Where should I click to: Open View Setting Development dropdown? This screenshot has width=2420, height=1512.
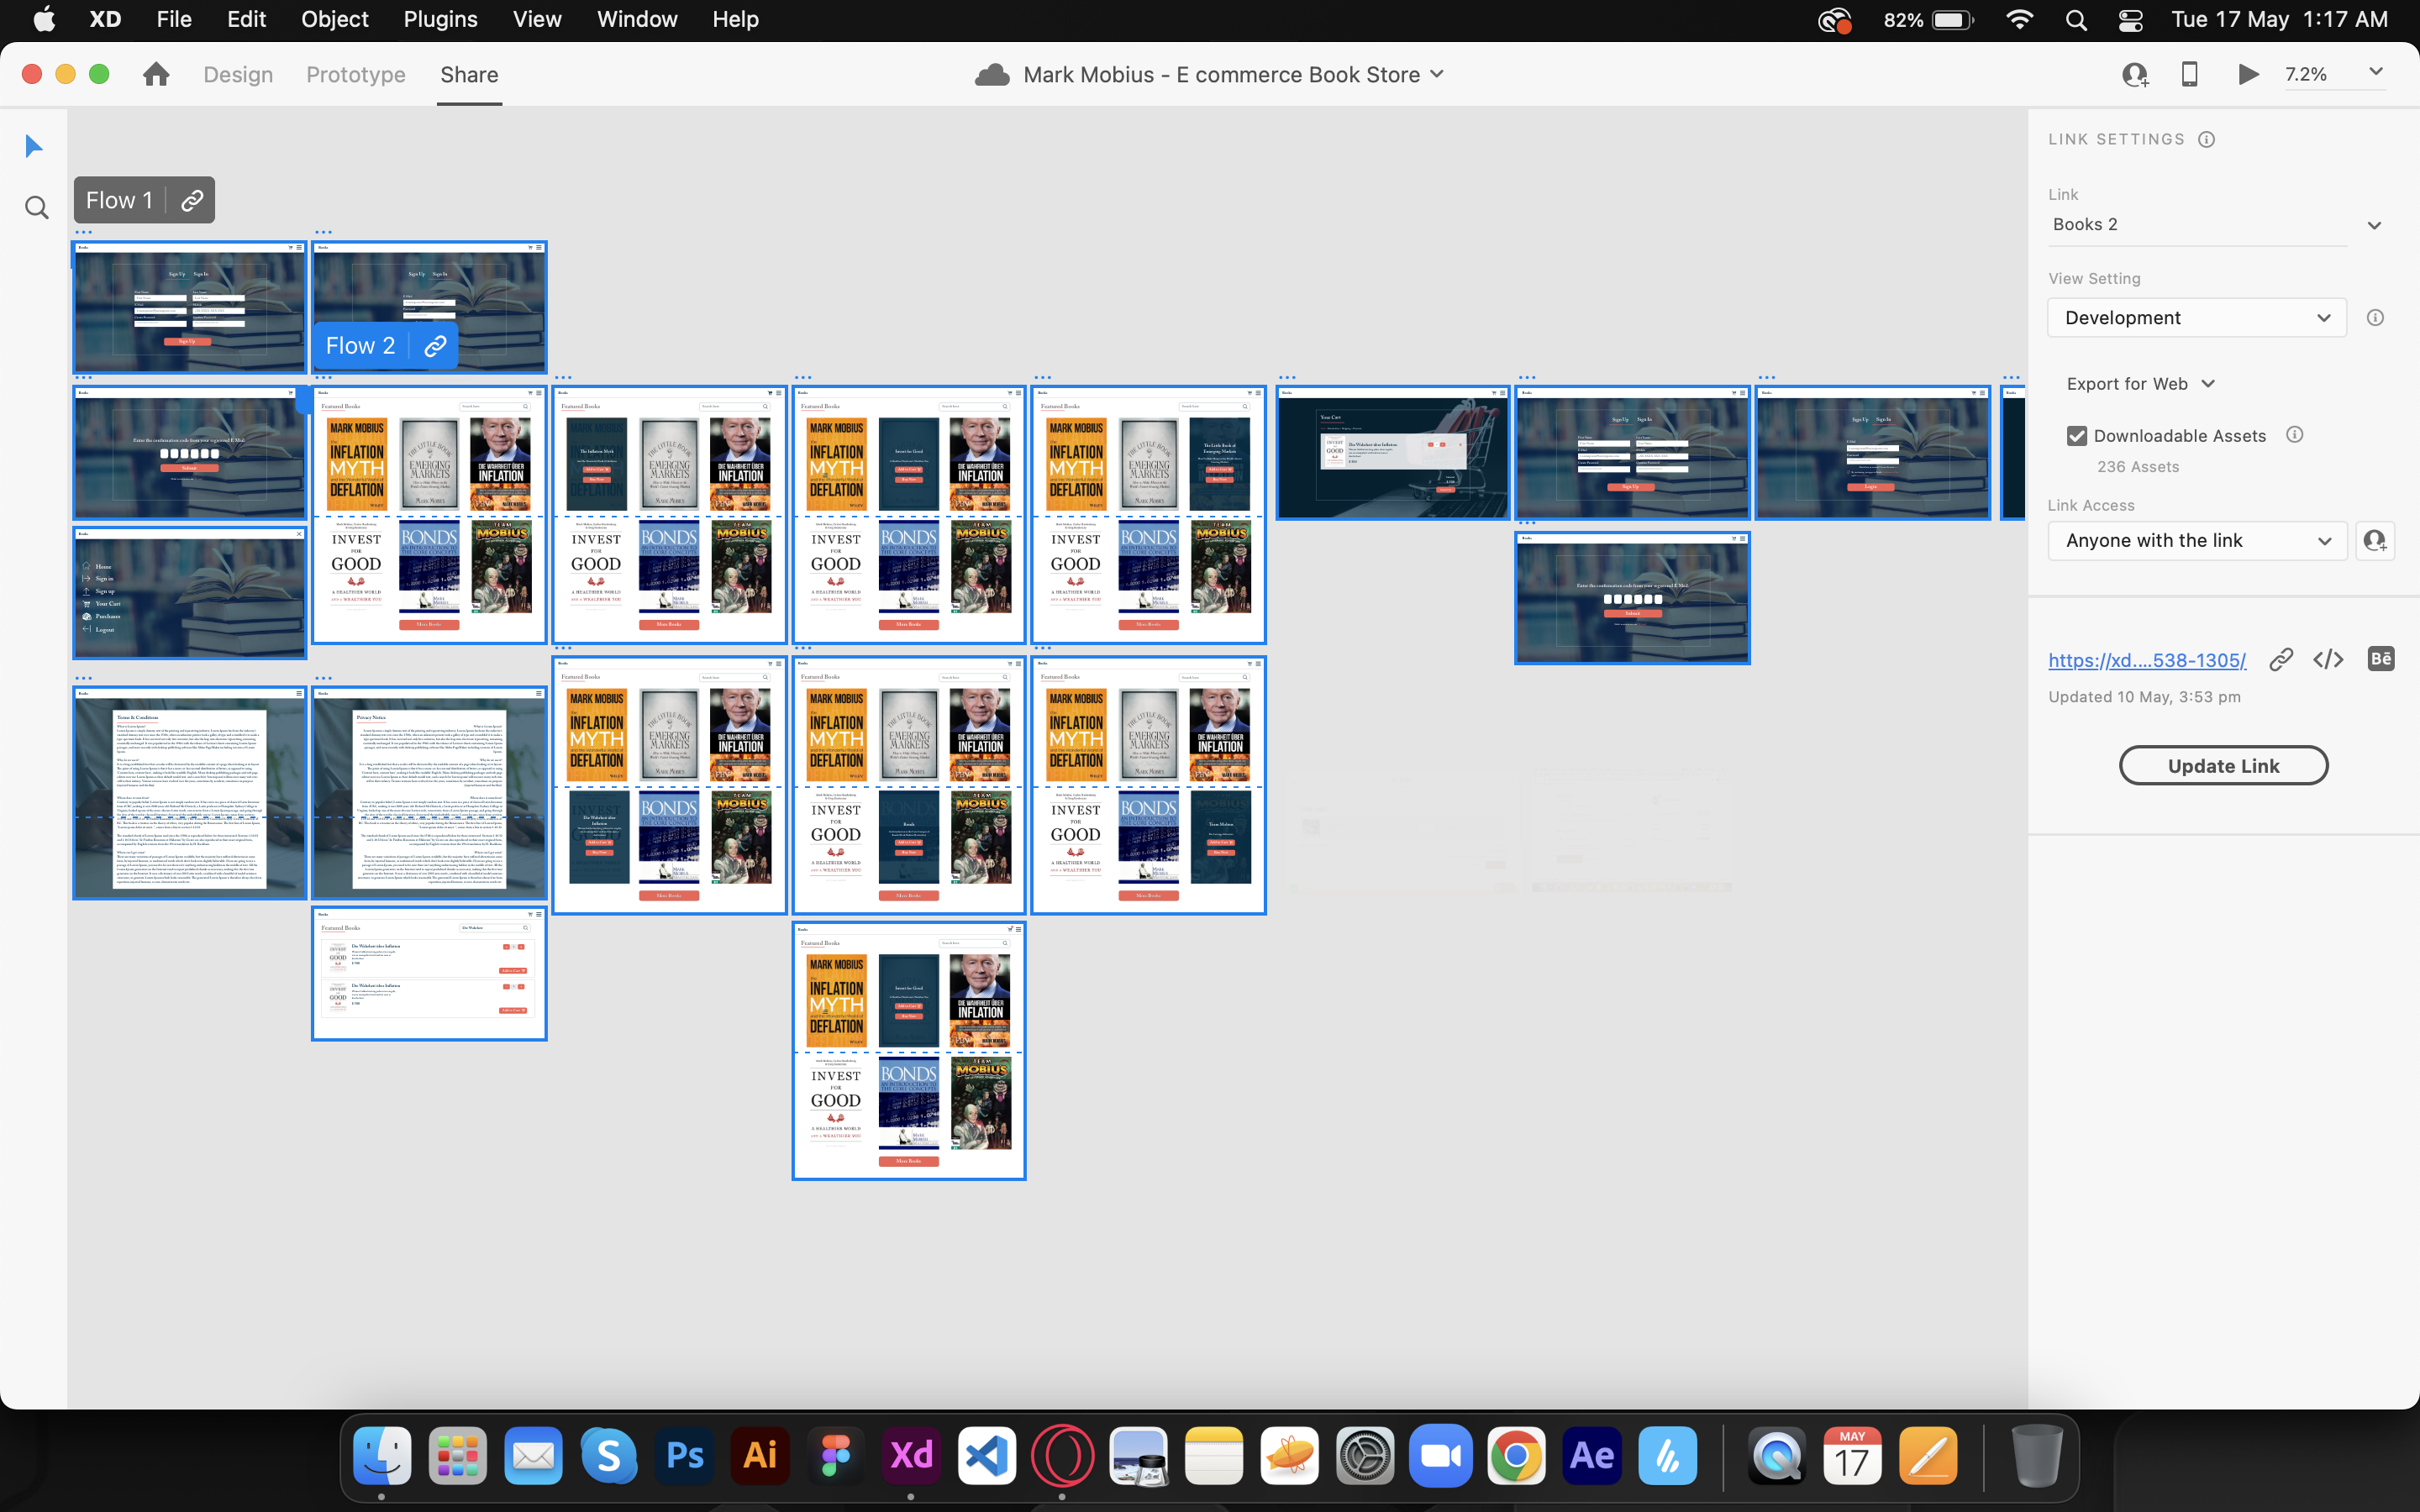click(2197, 318)
